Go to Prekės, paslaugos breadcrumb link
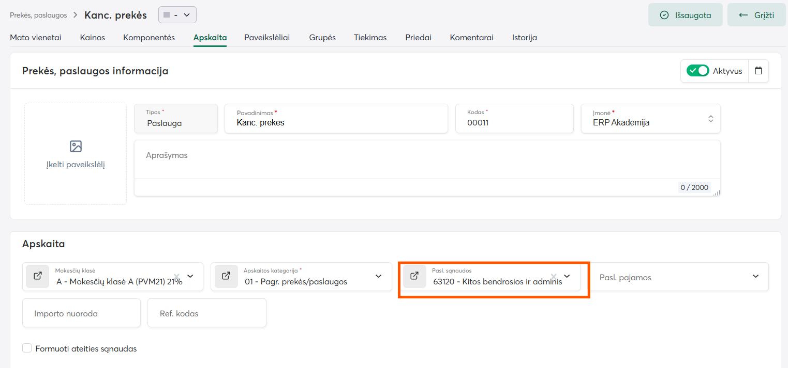Image resolution: width=788 pixels, height=368 pixels. coord(38,15)
